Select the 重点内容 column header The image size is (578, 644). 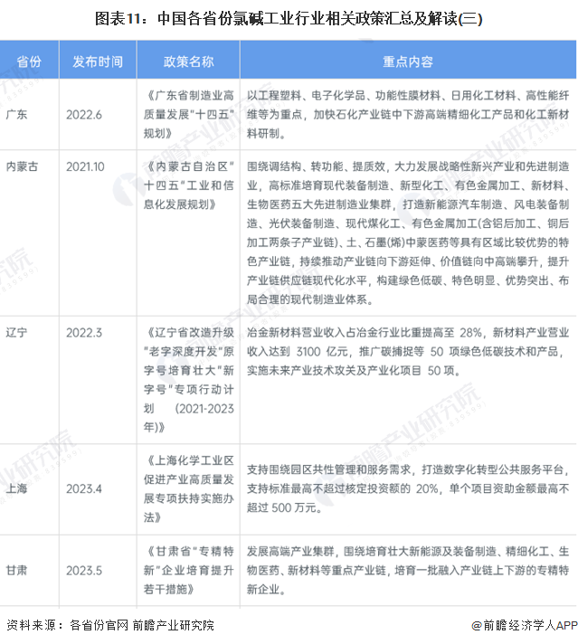coord(408,62)
